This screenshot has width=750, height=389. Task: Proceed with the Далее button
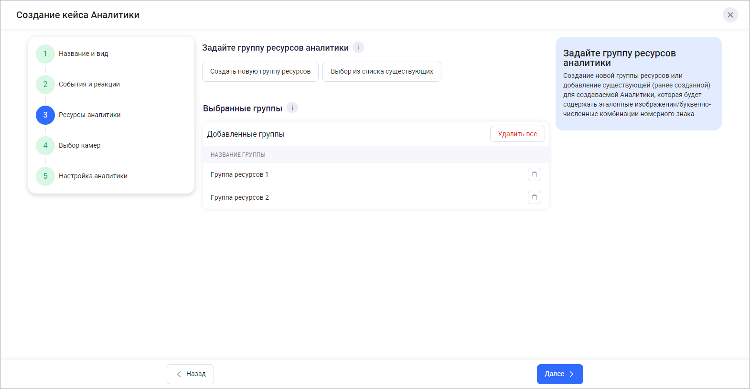click(559, 374)
